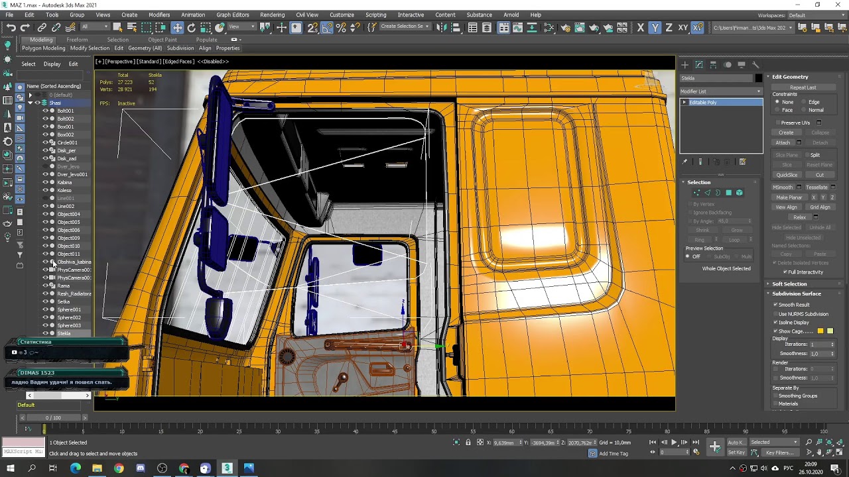This screenshot has width=849, height=477.
Task: Select Polygon sub-object level in Selection rollout
Action: pyautogui.click(x=728, y=193)
